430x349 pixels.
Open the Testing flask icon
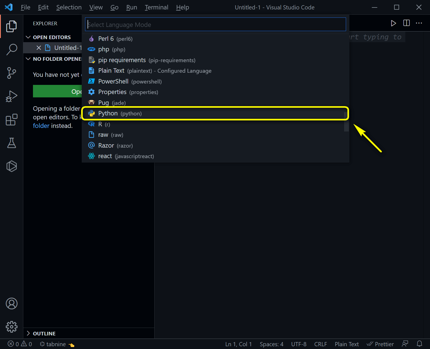tap(12, 143)
